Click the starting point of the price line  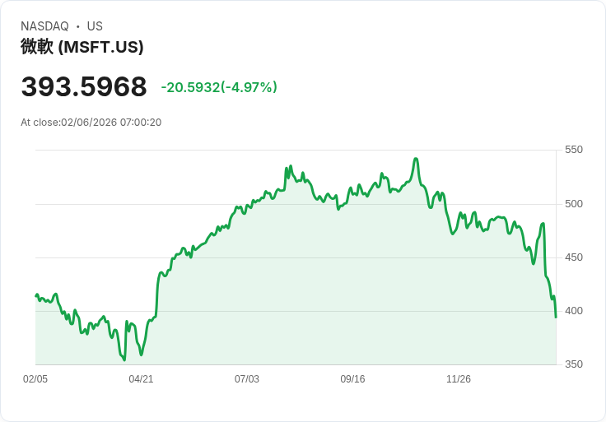36,296
